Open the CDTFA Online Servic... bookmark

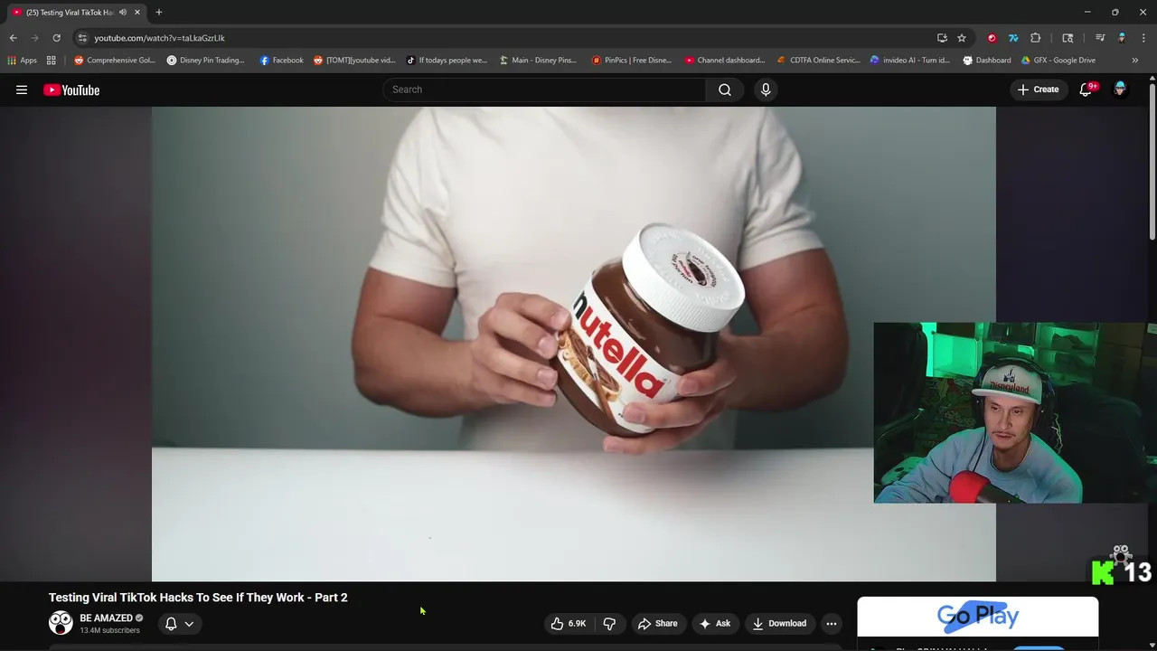pos(819,61)
